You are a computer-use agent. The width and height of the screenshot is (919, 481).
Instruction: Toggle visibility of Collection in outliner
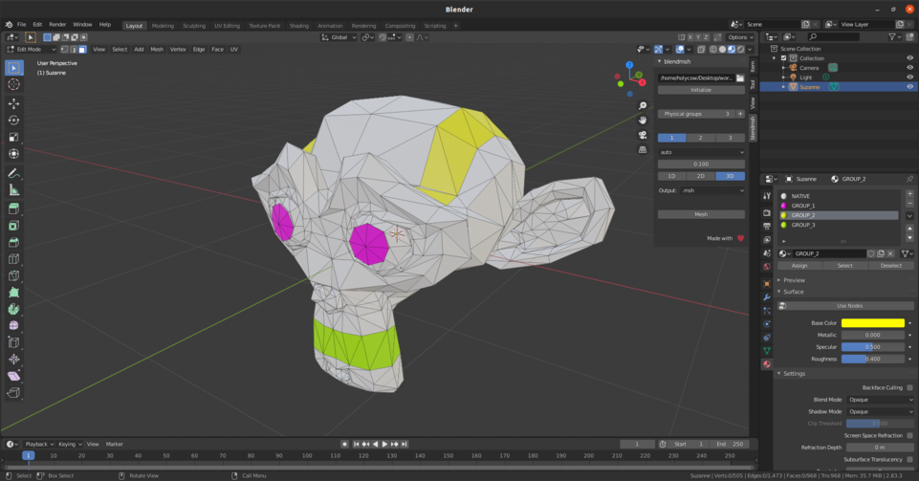(x=909, y=58)
